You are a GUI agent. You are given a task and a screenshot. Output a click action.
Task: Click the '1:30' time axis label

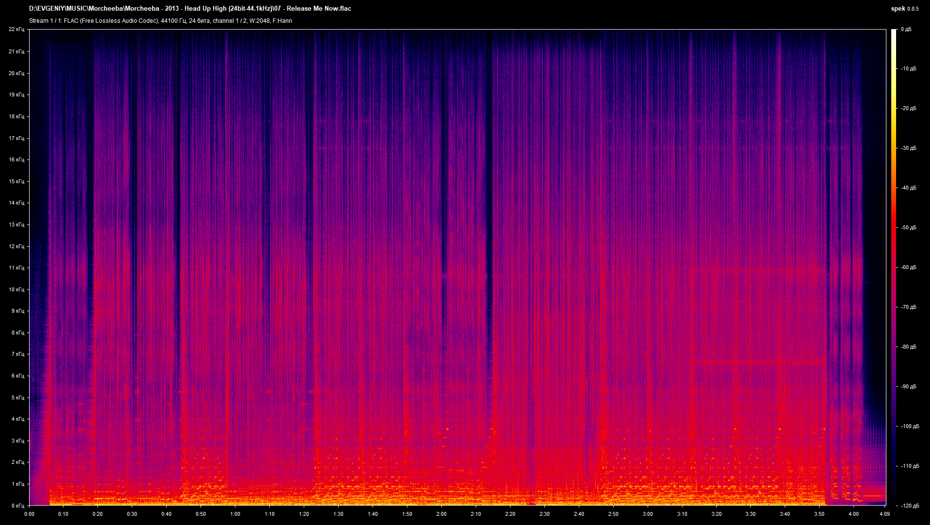(338, 514)
